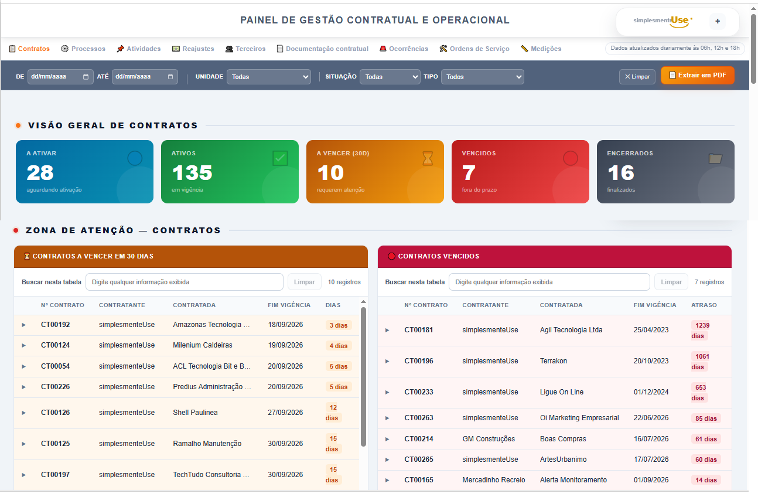Switch to Ordens de Serviço tab
This screenshot has width=758, height=497.
[474, 49]
